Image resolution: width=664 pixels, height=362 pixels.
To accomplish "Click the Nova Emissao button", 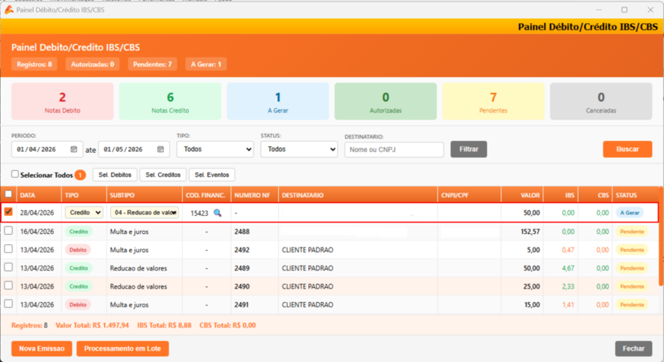I will 41,349.
